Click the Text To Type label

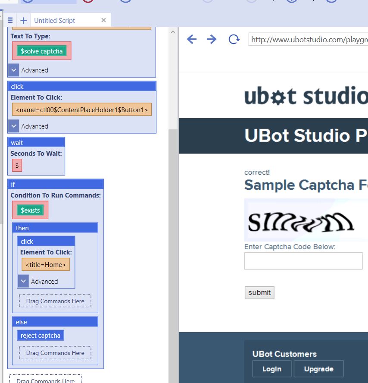coord(30,36)
